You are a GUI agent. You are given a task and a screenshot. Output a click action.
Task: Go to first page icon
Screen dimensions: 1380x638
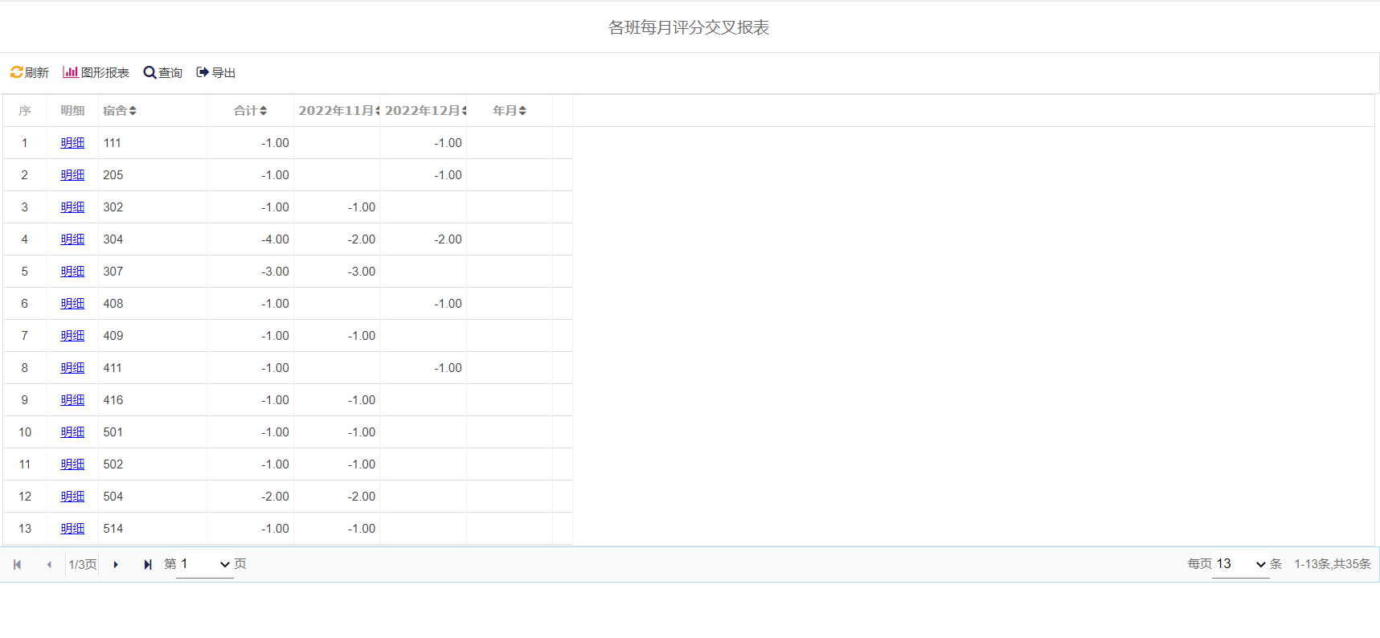tap(17, 565)
